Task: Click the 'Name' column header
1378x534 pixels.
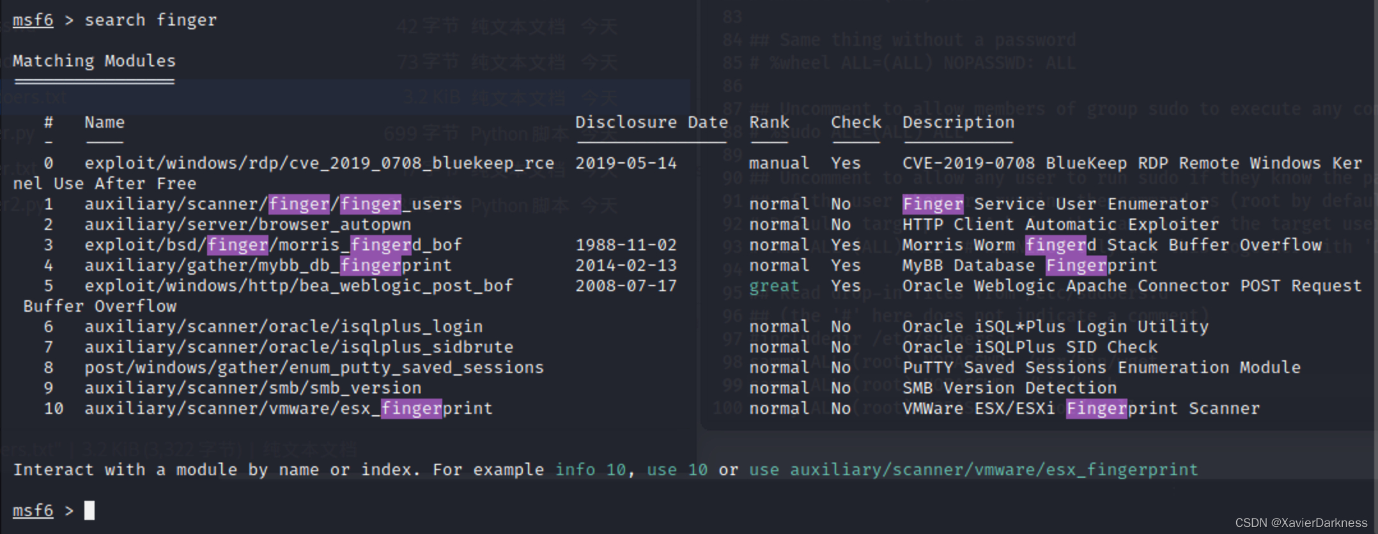Action: pos(105,123)
